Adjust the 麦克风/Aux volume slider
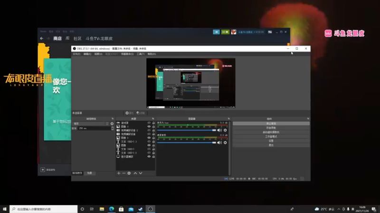This screenshot has height=213, width=380. (x=186, y=130)
